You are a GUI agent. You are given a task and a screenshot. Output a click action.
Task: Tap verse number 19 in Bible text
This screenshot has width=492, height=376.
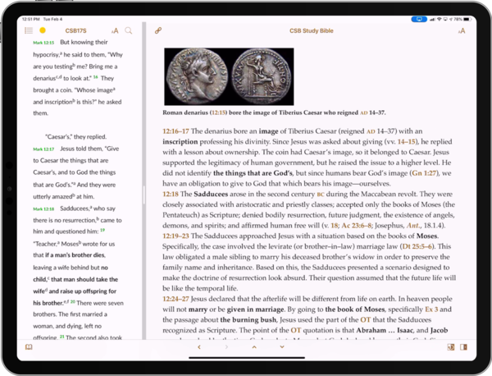(102, 230)
